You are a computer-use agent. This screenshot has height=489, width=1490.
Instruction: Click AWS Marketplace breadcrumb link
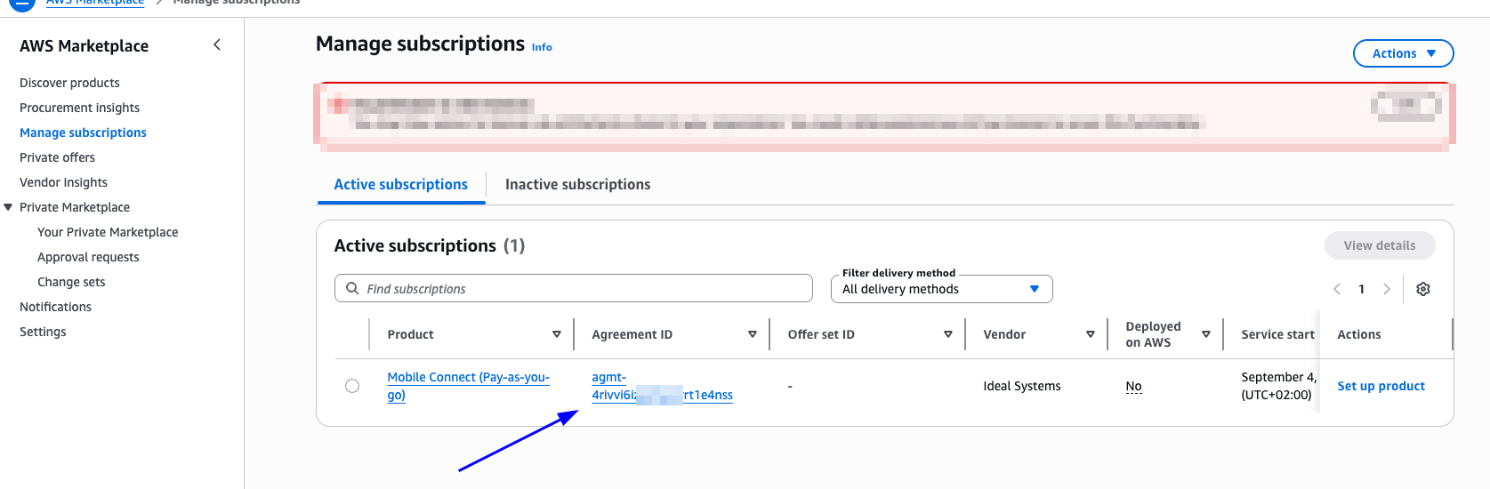(95, 3)
